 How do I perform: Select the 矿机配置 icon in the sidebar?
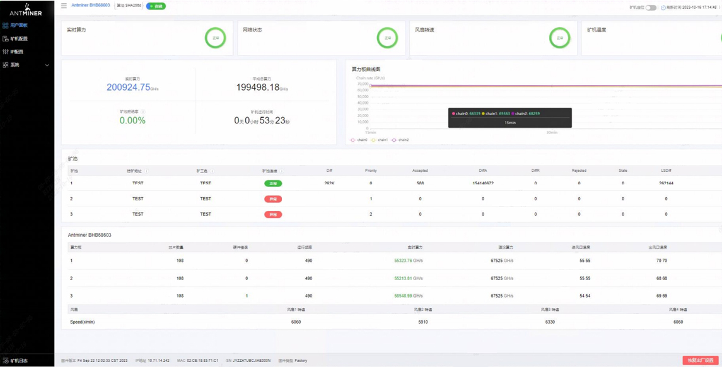[4, 38]
